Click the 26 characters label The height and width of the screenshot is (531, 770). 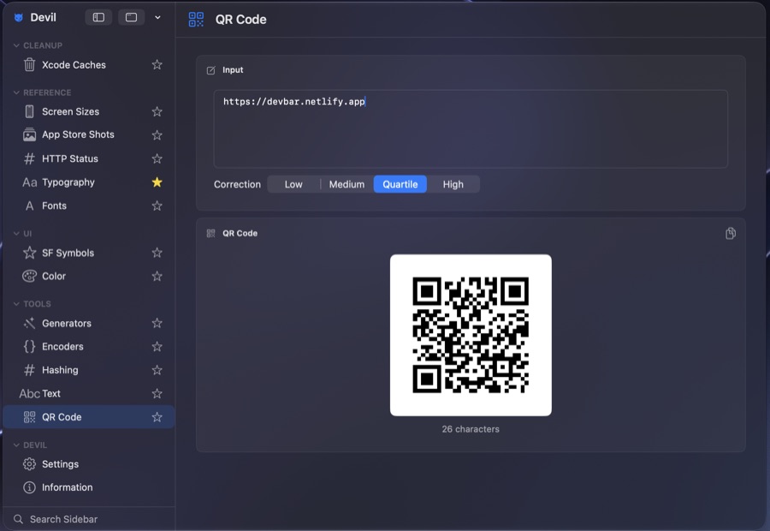coord(471,429)
